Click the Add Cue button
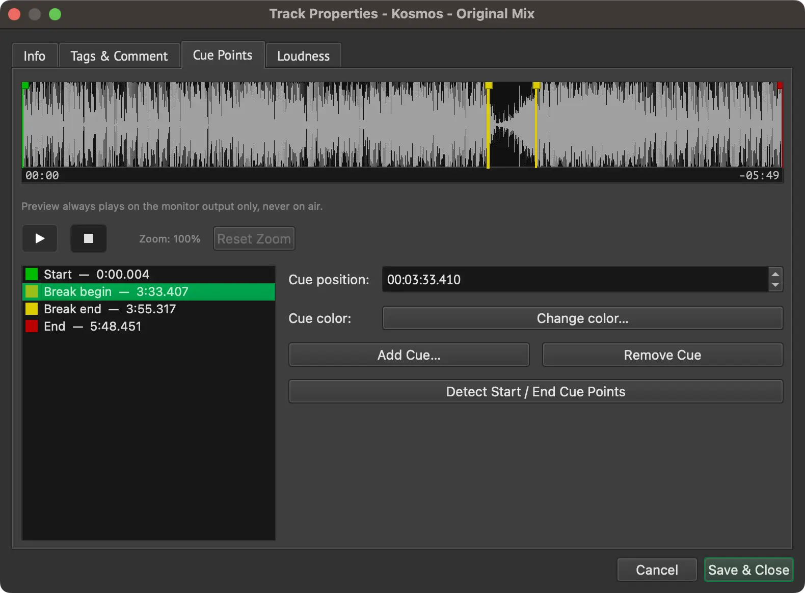The image size is (805, 593). click(409, 355)
